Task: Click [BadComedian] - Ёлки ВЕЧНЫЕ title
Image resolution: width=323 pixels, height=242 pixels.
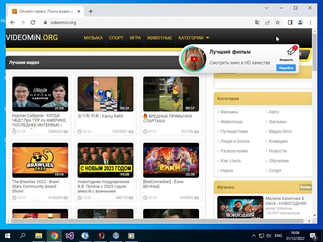Action: click(163, 184)
